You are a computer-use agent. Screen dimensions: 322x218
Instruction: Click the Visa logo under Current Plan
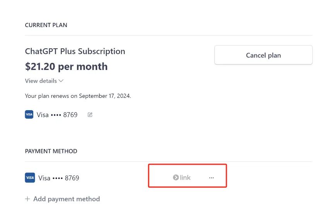tap(29, 115)
